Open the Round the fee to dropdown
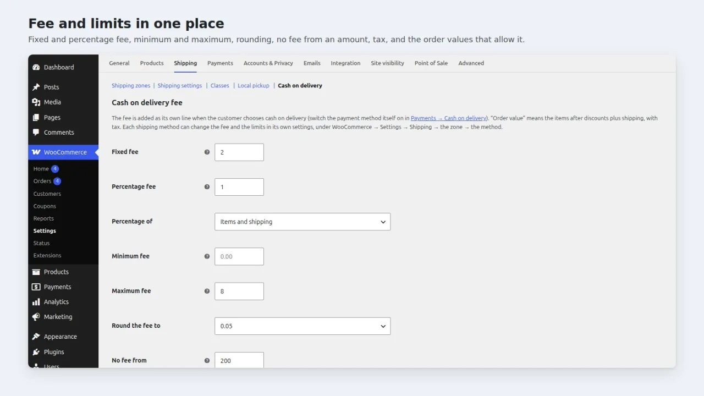 302,326
